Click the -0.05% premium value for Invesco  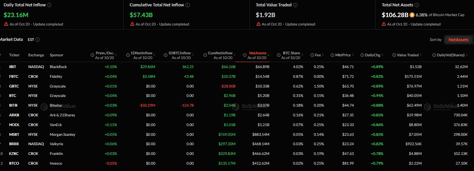click(x=111, y=163)
